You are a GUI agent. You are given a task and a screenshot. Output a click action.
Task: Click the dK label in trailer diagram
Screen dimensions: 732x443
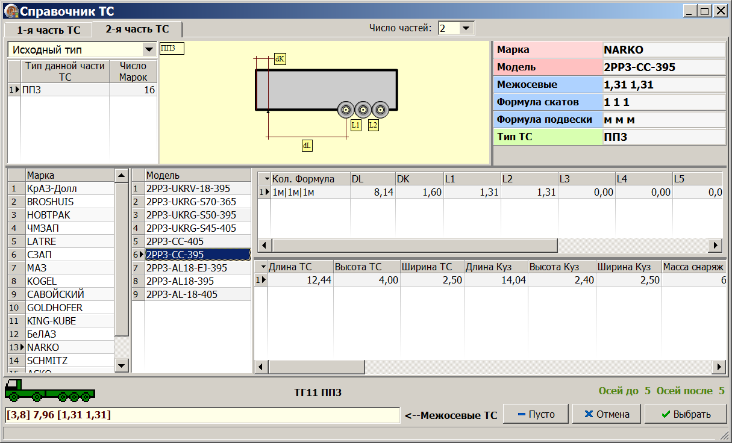tap(280, 59)
